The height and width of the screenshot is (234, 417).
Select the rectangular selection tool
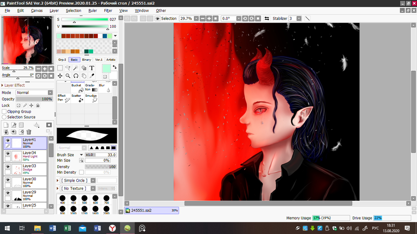[x=60, y=68]
